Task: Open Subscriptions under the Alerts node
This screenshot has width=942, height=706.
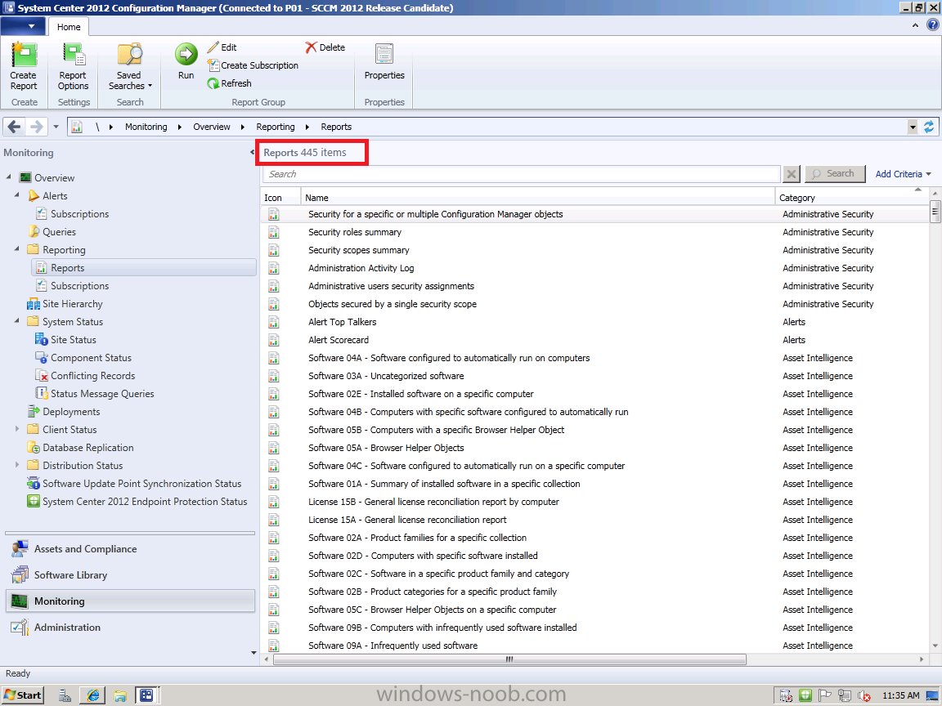Action: (79, 214)
